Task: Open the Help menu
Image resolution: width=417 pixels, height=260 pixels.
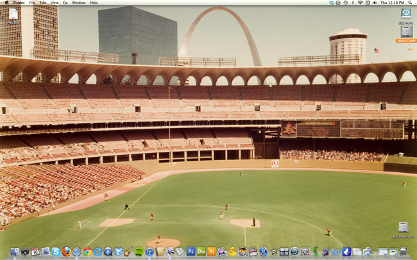Action: point(94,3)
